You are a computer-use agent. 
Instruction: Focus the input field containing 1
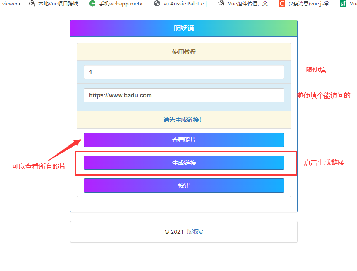click(184, 72)
